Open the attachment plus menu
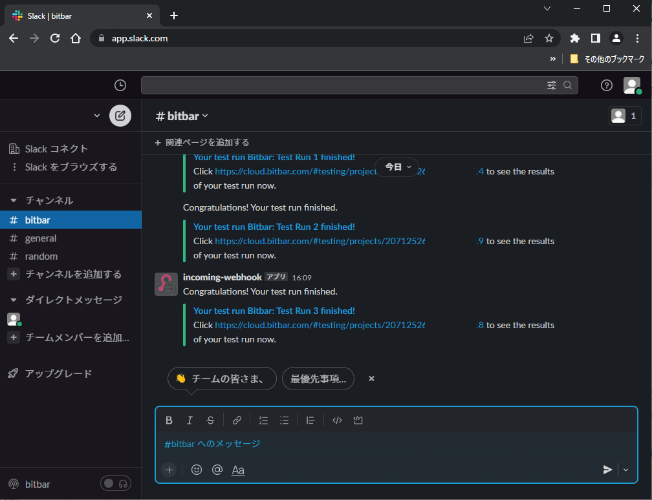The height and width of the screenshot is (500, 652). pos(169,470)
